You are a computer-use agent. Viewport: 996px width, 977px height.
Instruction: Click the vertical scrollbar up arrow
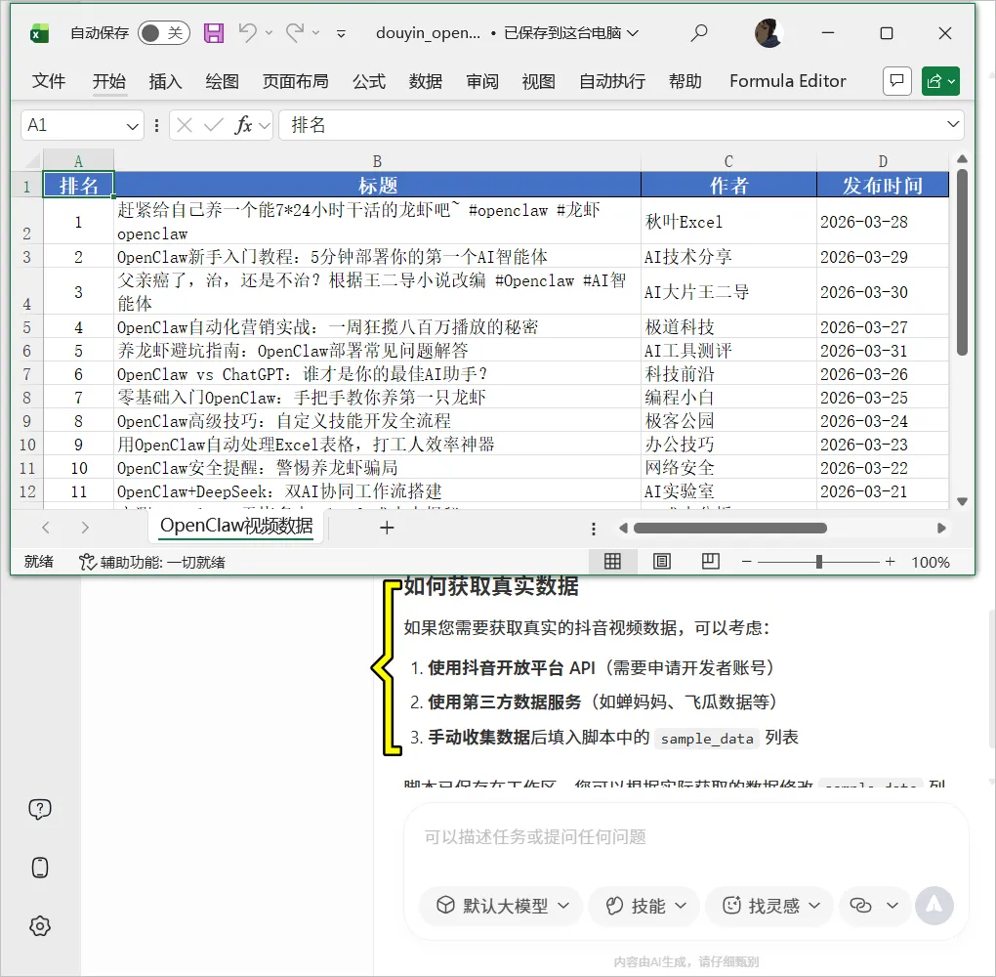tap(962, 159)
